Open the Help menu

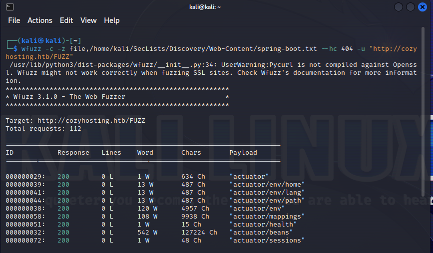click(112, 20)
